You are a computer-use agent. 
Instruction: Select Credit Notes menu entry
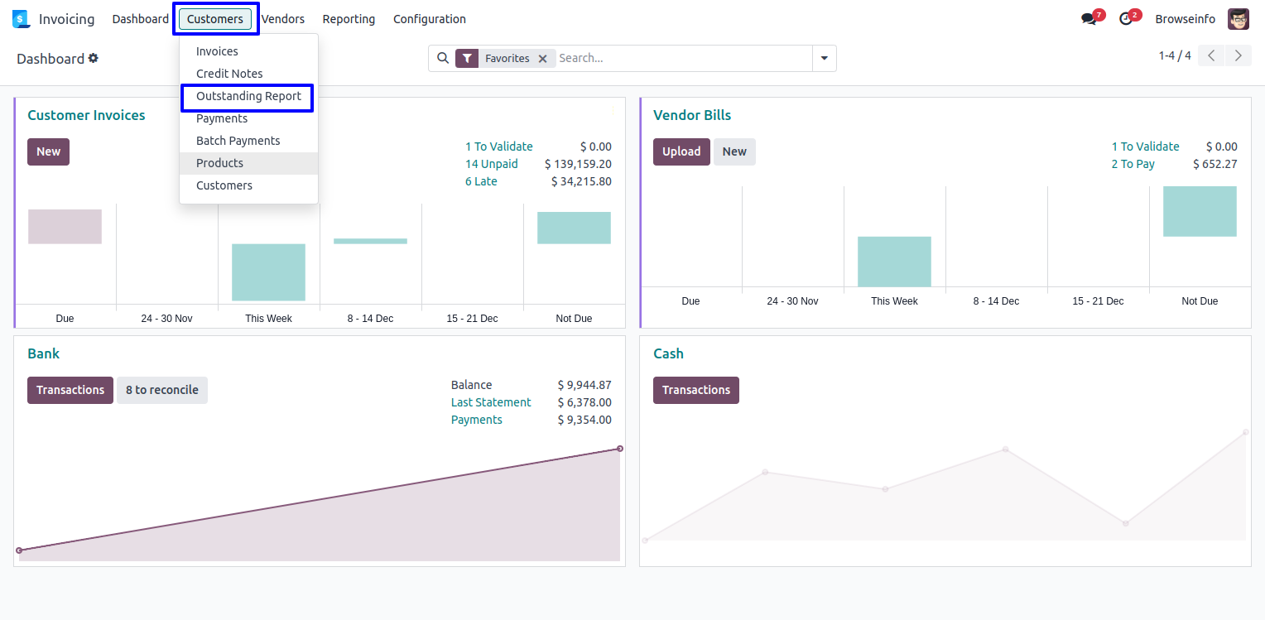point(229,74)
